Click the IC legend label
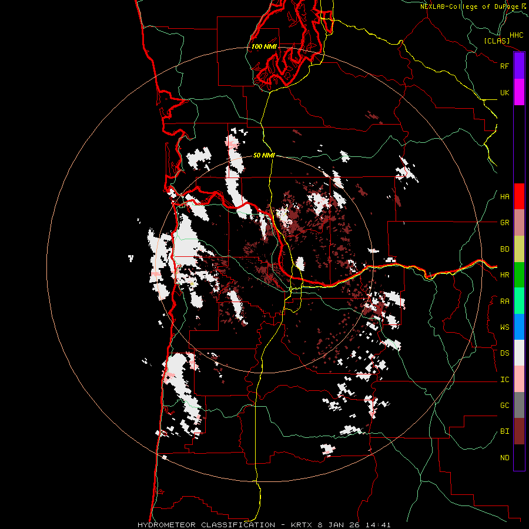 505,380
